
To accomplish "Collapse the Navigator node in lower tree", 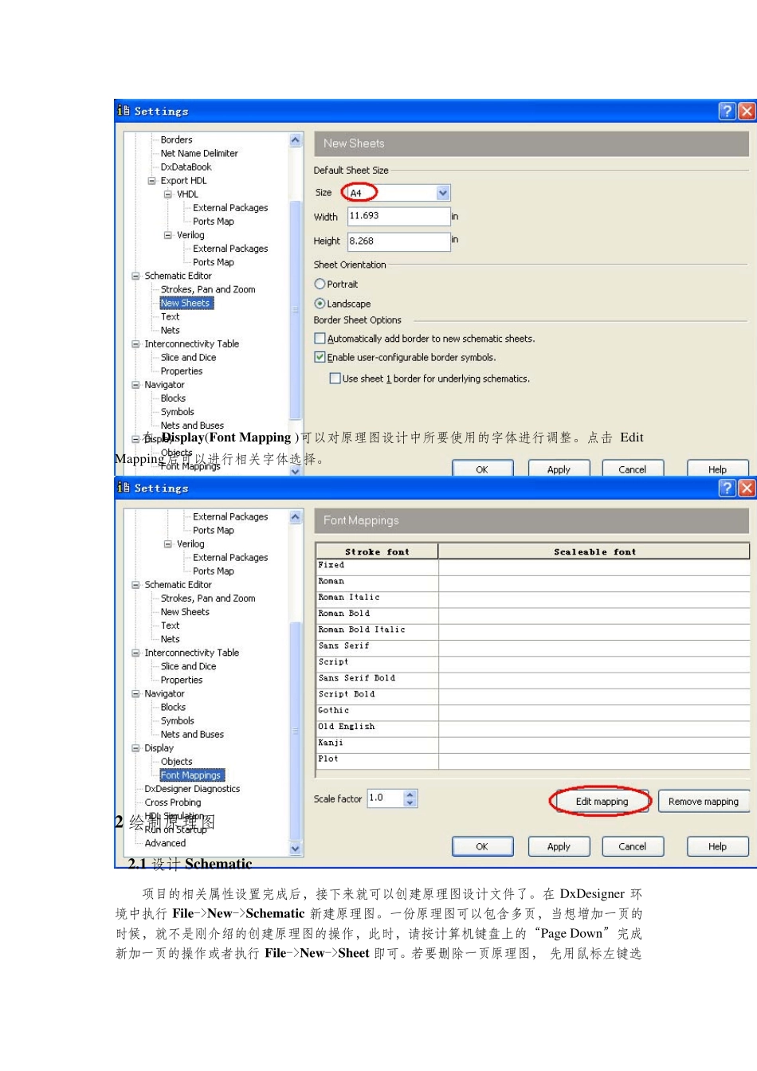I will (x=135, y=694).
